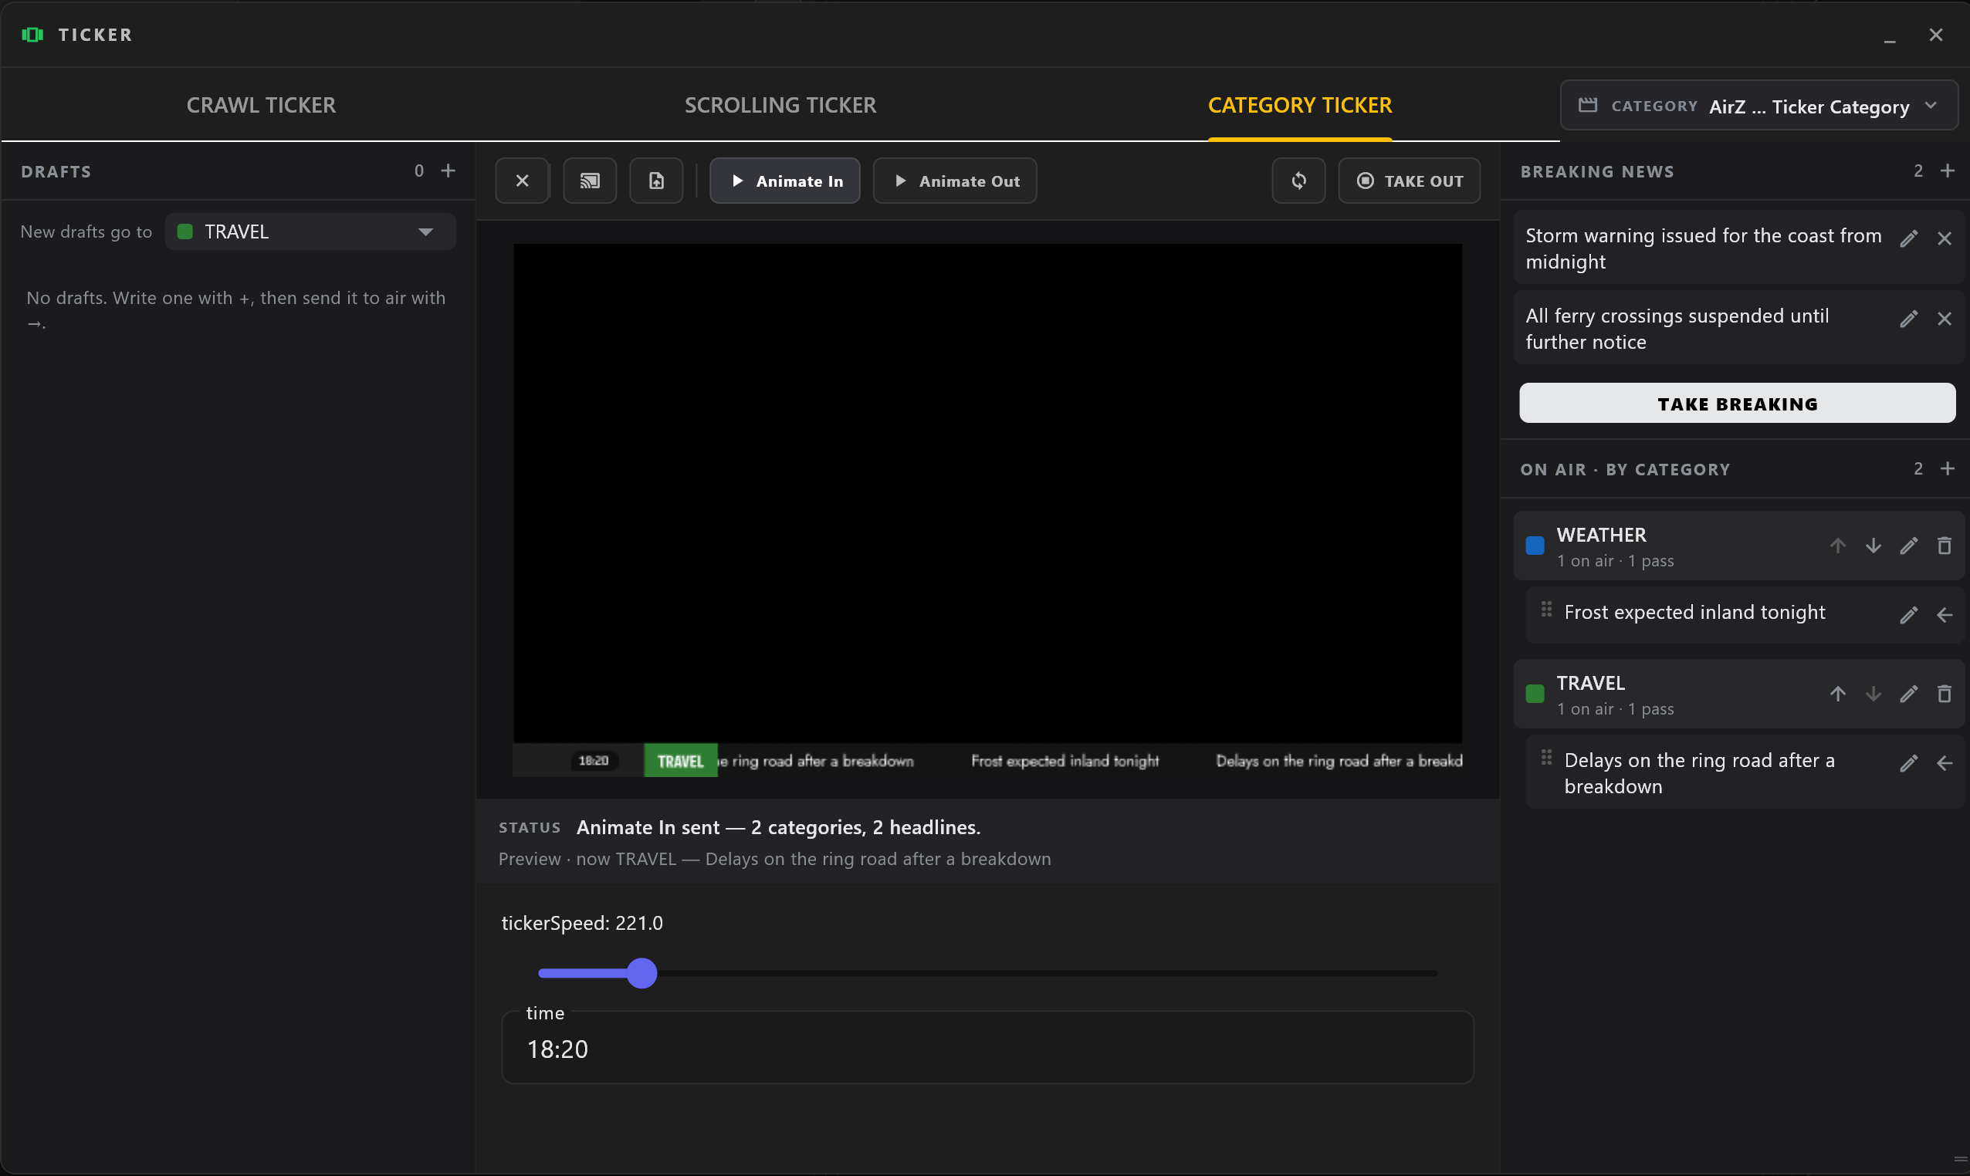Viewport: 1970px width, 1176px height.
Task: Click the drag handle of Delays headline
Action: click(x=1546, y=758)
